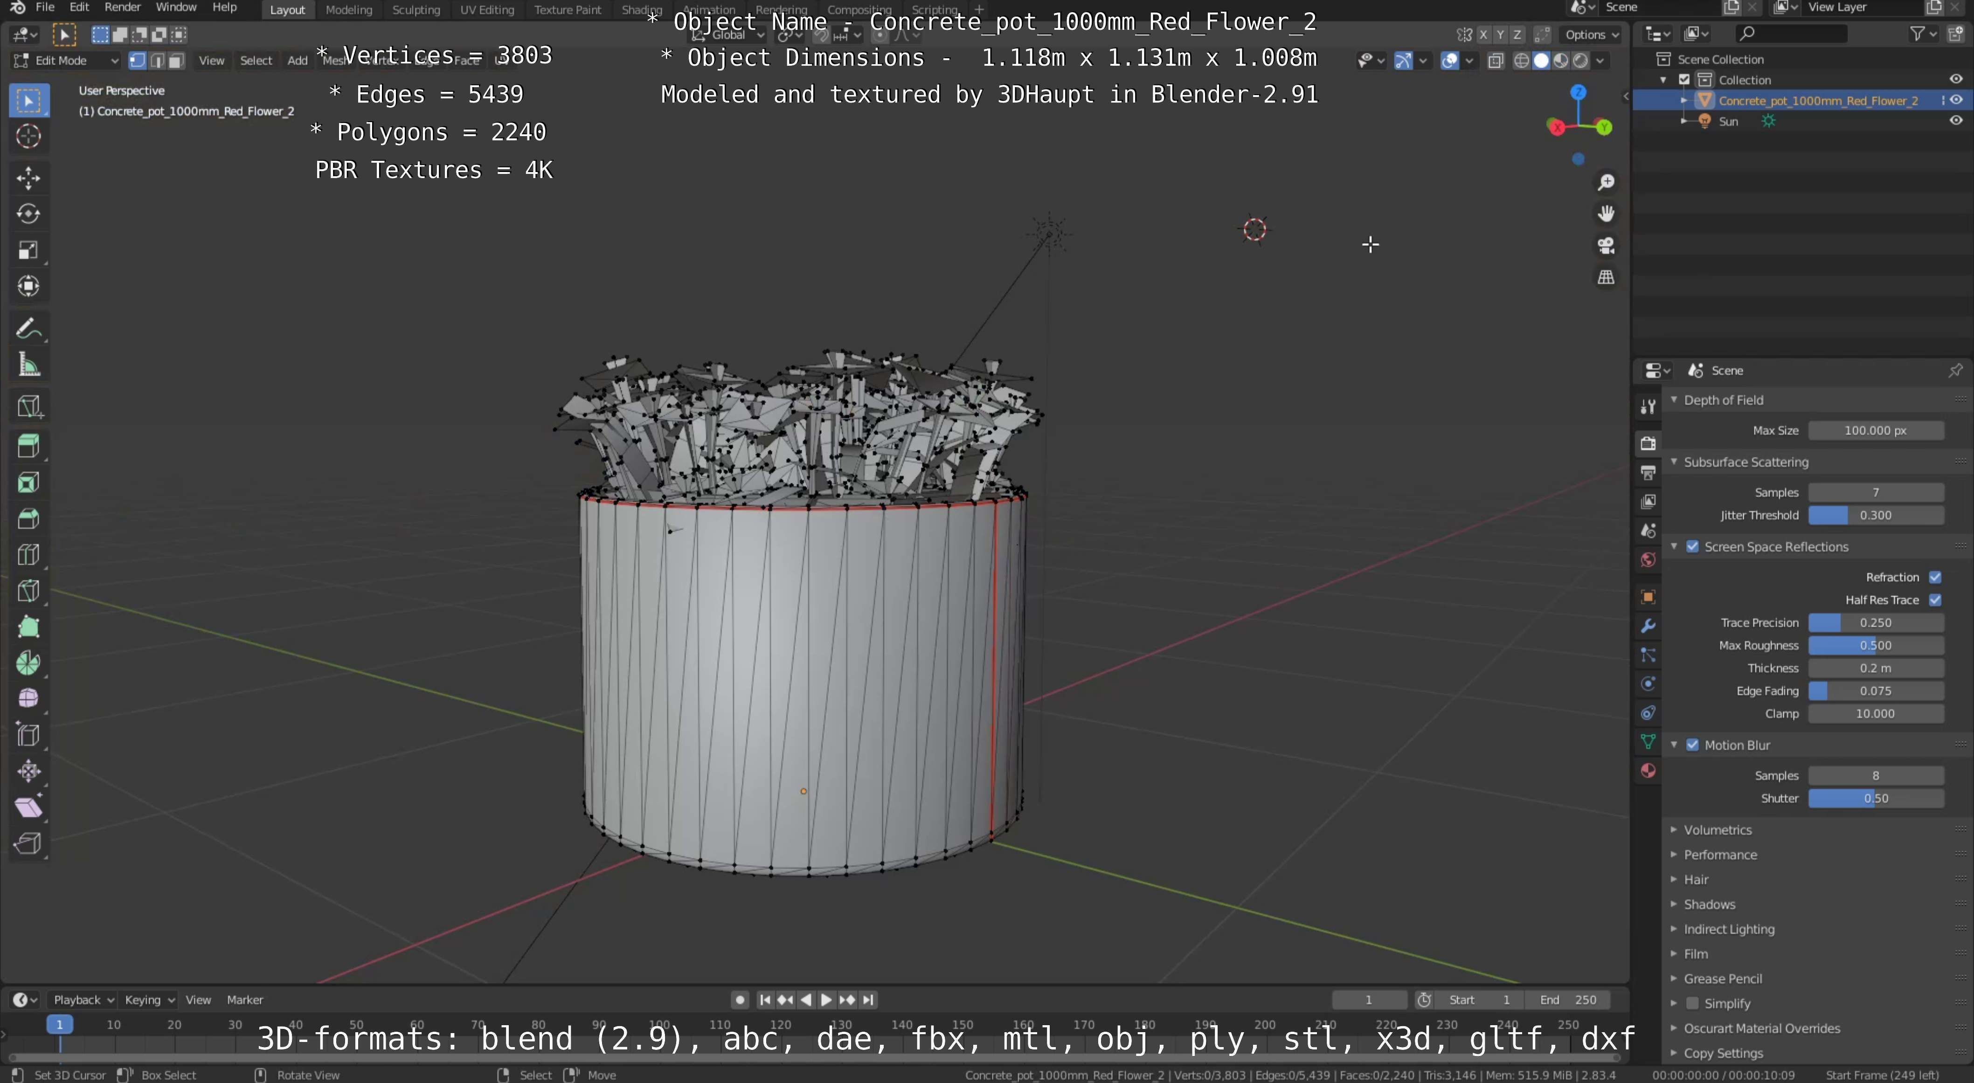Collapse the Depth of Field panel
This screenshot has width=1974, height=1083.
pos(1723,400)
